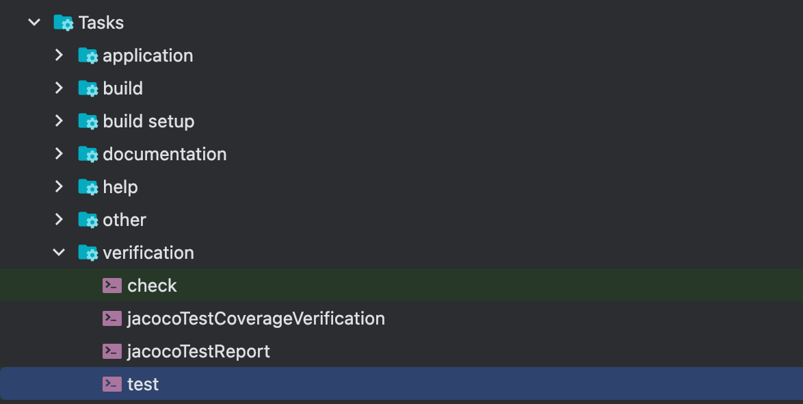Expand the application task group

pyautogui.click(x=59, y=55)
